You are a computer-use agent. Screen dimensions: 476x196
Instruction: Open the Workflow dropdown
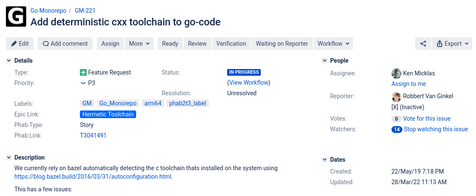[x=333, y=44]
